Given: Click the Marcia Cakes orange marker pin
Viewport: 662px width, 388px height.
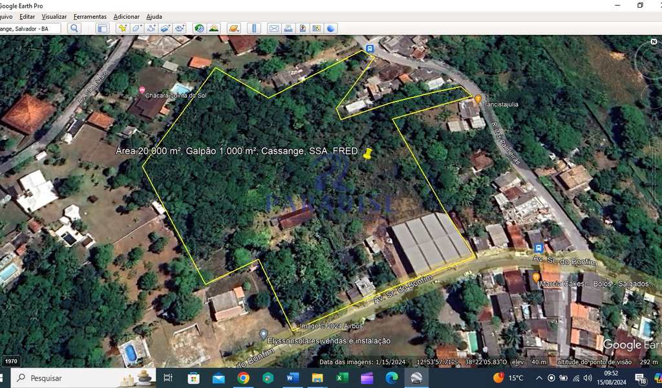Looking at the screenshot, I should [x=535, y=277].
